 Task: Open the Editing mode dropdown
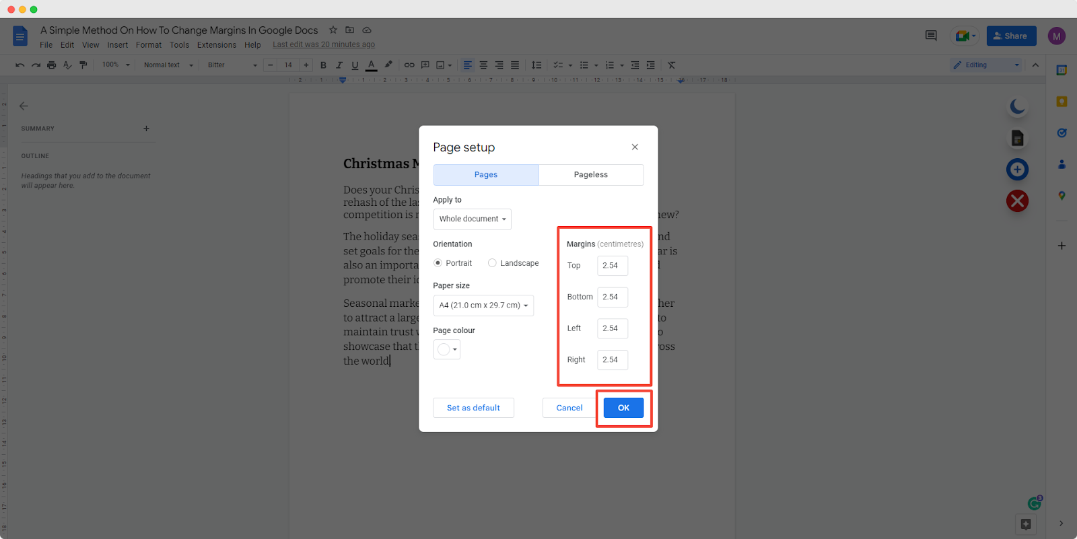coord(986,65)
